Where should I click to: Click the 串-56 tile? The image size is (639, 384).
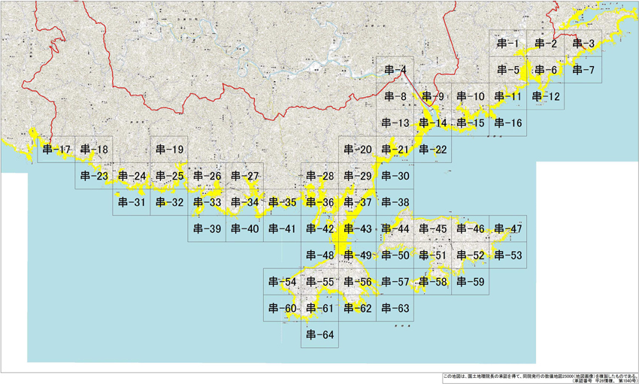click(357, 281)
